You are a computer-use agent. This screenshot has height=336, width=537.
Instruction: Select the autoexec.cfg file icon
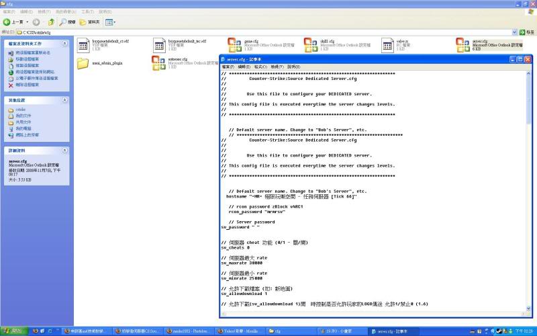coord(158,63)
